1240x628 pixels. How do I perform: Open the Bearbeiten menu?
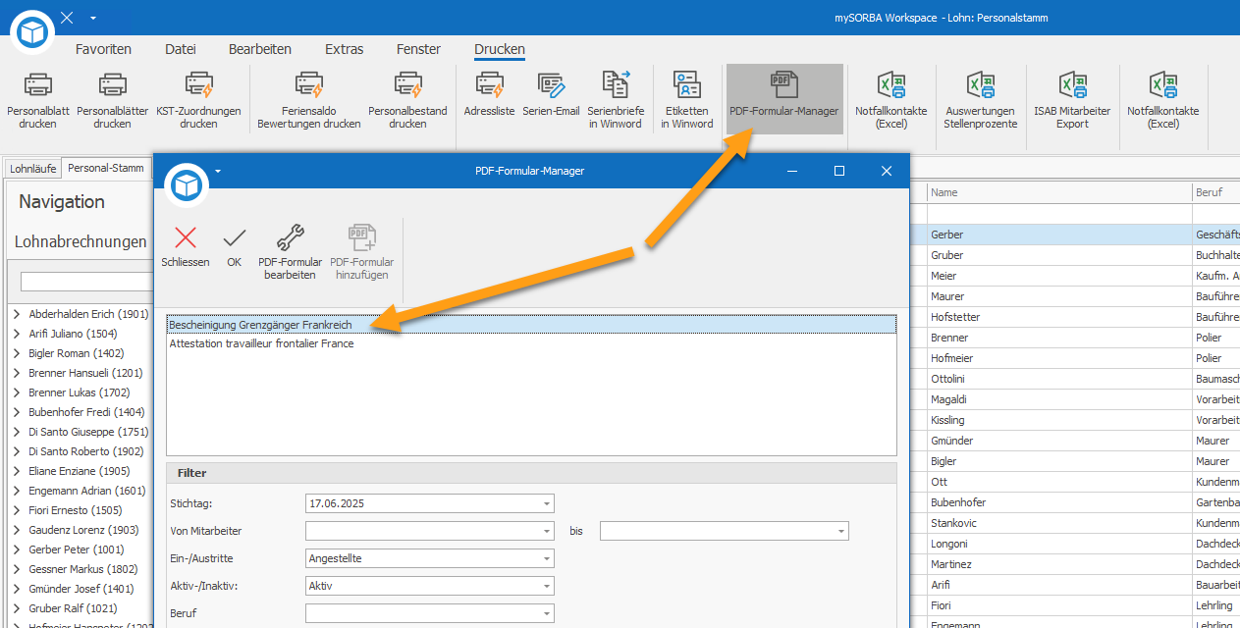260,49
